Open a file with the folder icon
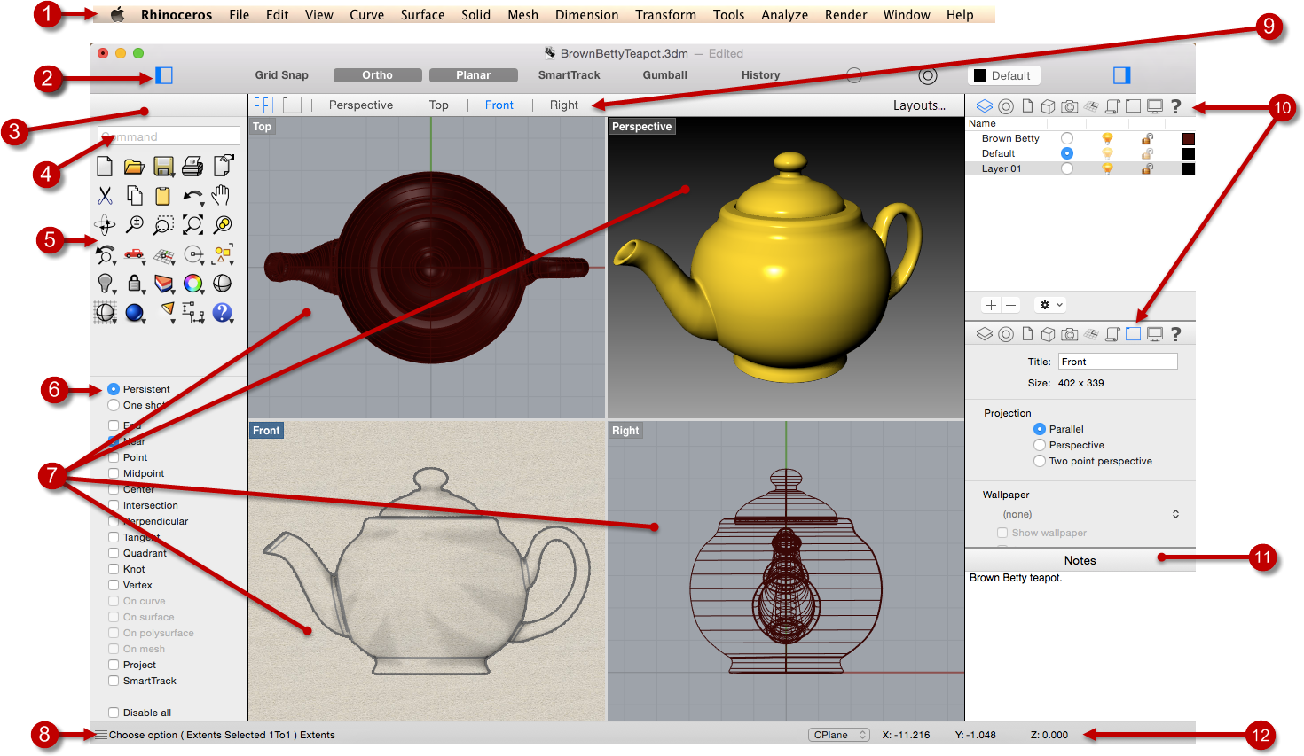 [x=134, y=166]
